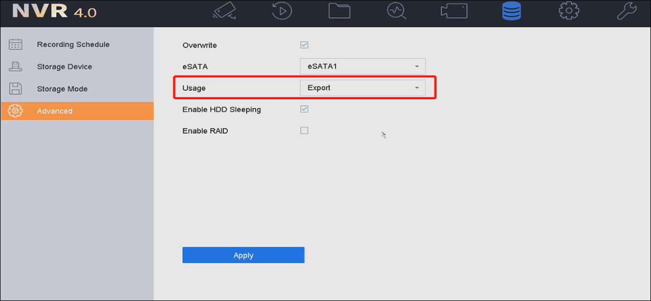Expand the eSATA1 dropdown
The width and height of the screenshot is (651, 301).
point(362,67)
